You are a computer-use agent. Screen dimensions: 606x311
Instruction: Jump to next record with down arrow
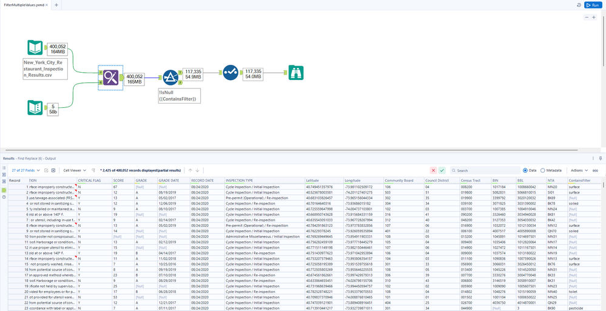point(197,170)
